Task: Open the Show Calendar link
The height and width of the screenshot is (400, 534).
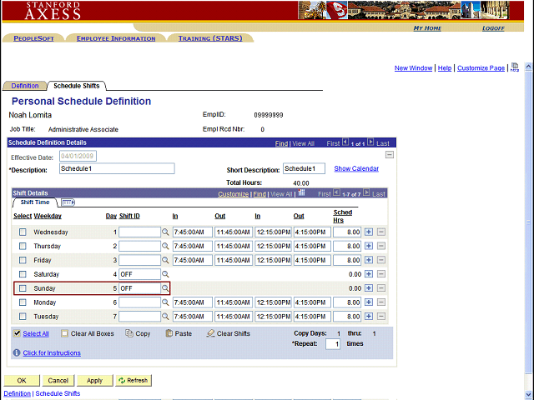Action: pyautogui.click(x=356, y=168)
